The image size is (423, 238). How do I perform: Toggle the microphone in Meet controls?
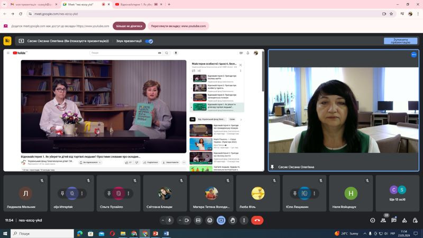(169, 221)
